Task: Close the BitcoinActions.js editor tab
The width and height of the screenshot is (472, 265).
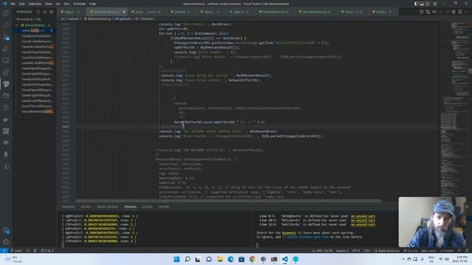Action: click(124, 12)
